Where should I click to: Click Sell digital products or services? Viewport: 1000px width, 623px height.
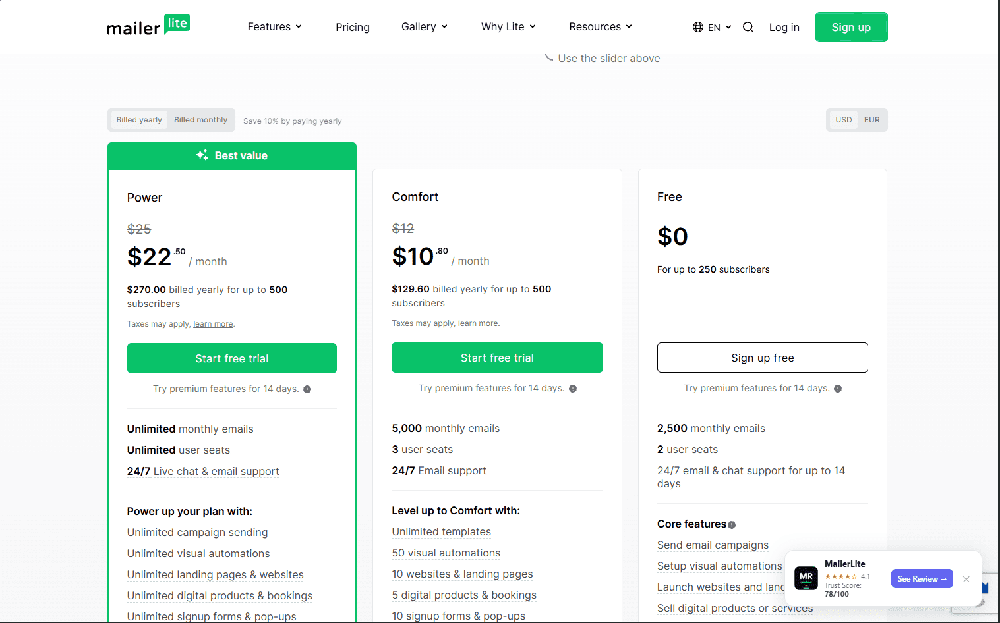click(735, 608)
